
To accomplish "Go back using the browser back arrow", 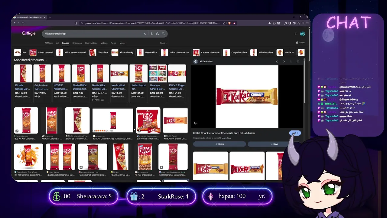I will pos(14,23).
